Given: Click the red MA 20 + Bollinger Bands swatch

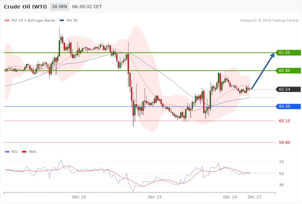Looking at the screenshot, I should point(7,21).
